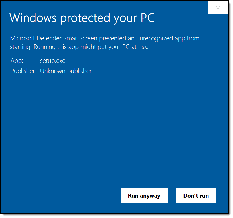The image size is (233, 218).
Task: Click the 'Publisher:' field label
Action: pyautogui.click(x=23, y=71)
